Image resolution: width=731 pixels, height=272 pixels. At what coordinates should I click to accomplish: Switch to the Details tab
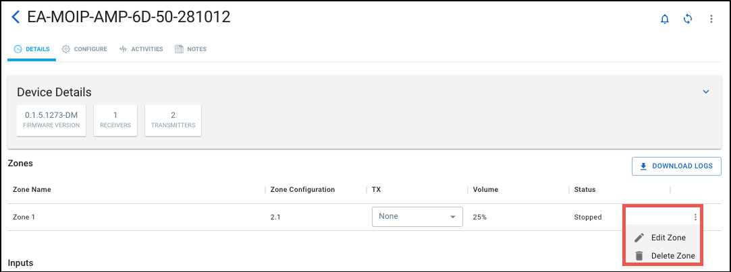click(x=32, y=49)
